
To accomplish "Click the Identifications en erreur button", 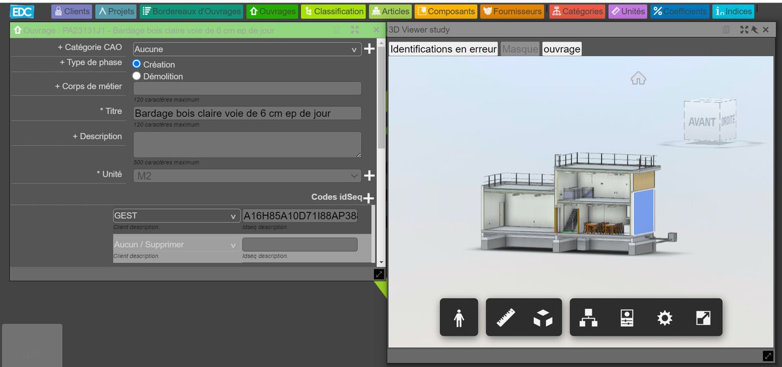I will [443, 49].
